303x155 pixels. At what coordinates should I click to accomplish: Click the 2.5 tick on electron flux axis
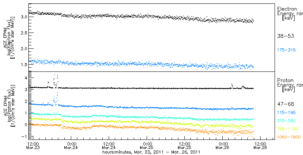pyautogui.click(x=23, y=33)
